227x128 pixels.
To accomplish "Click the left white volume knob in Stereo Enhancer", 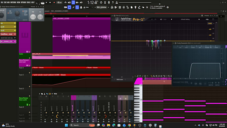I will 33,17.
